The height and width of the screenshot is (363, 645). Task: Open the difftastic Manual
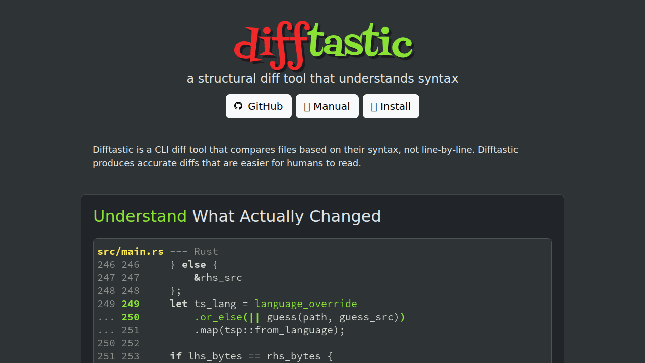click(327, 106)
